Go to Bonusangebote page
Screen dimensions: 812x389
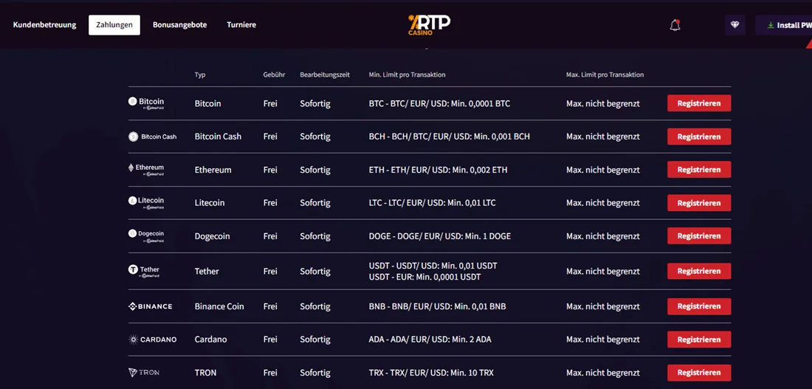pyautogui.click(x=179, y=25)
